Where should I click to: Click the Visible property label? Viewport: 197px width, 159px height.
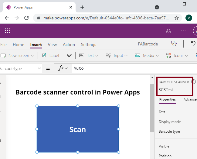click(x=164, y=146)
